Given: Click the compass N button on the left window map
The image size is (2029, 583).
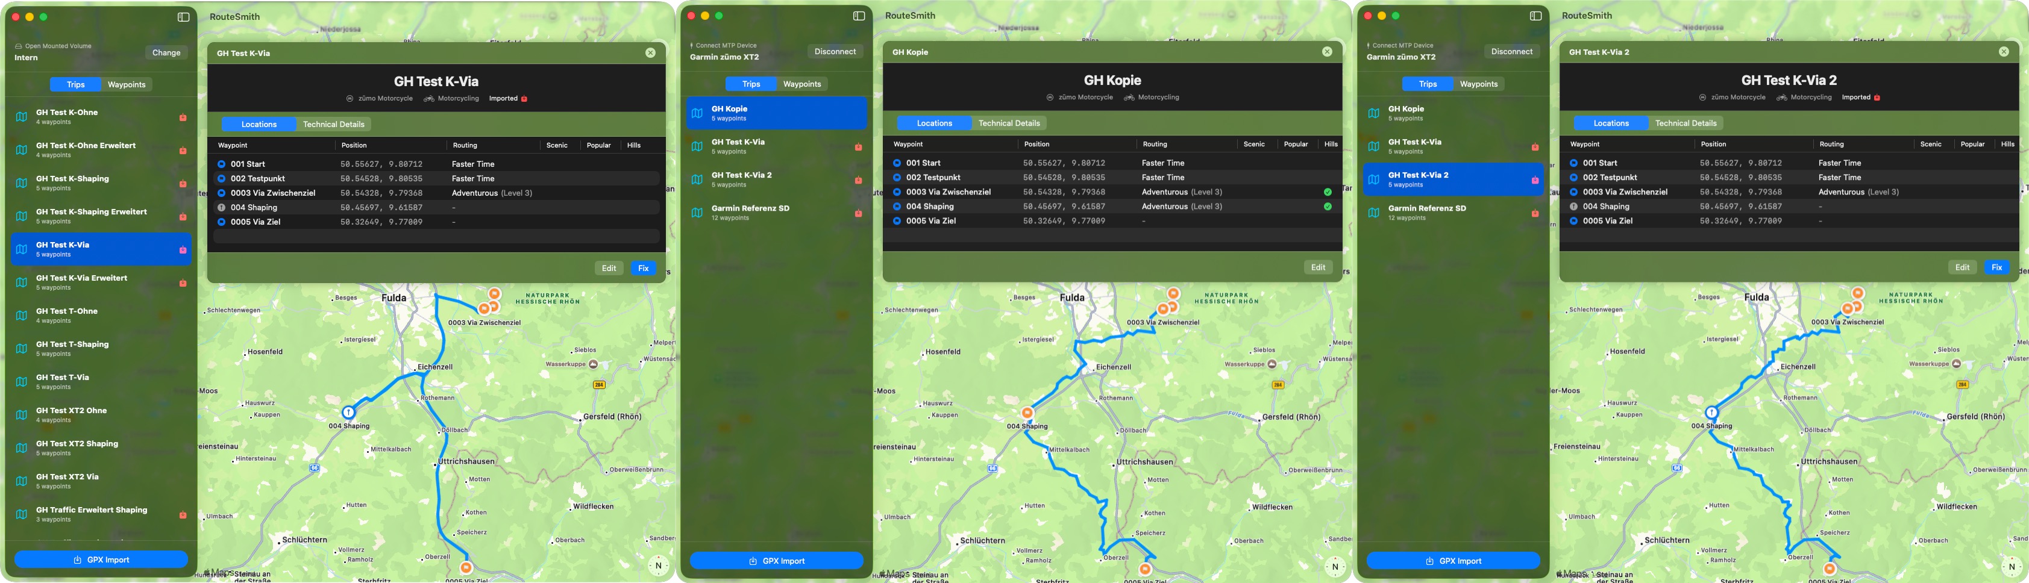Looking at the screenshot, I should (x=659, y=566).
